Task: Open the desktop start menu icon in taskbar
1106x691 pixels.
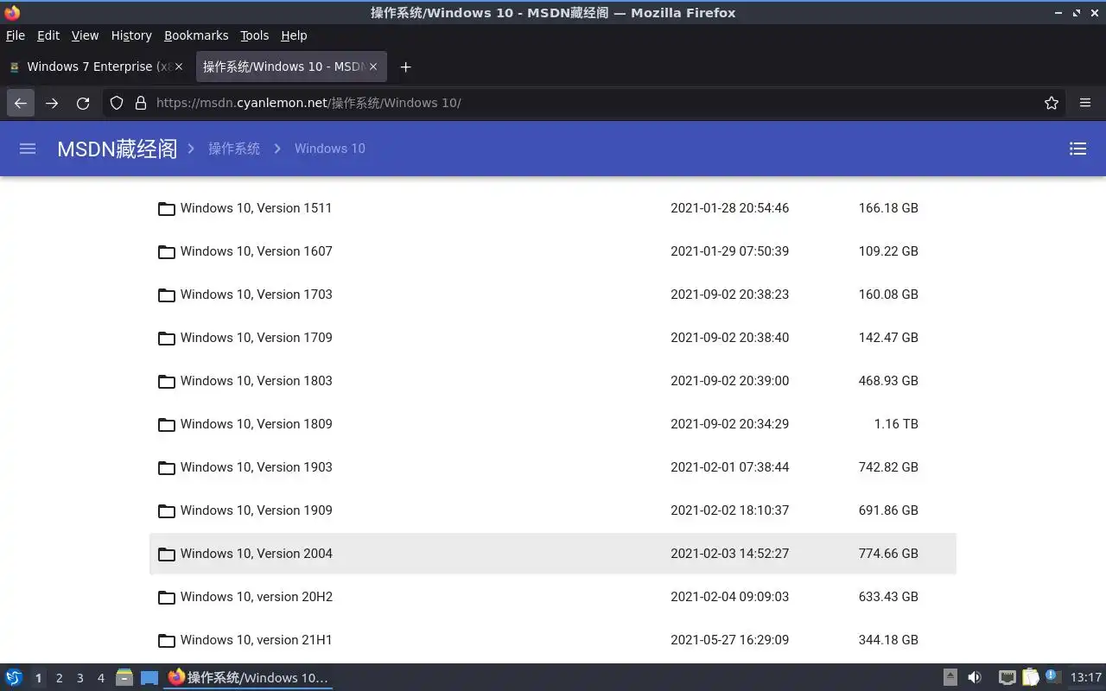Action: (x=14, y=677)
